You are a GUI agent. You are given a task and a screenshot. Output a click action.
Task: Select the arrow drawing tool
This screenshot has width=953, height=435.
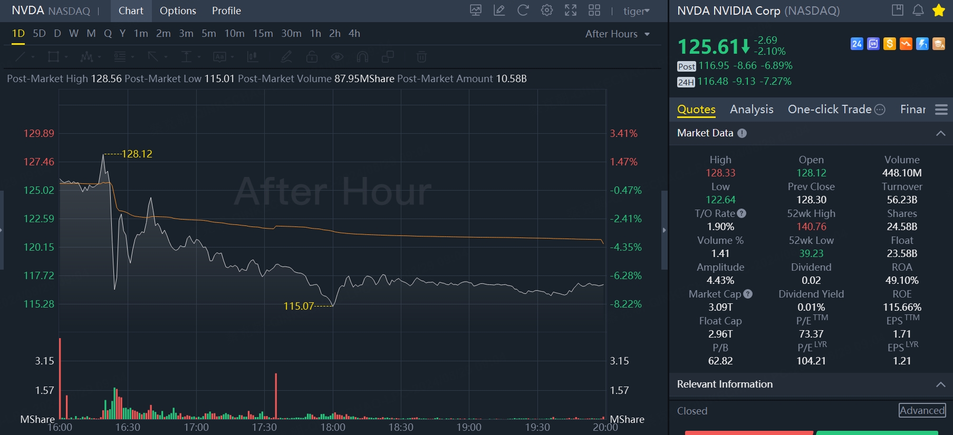click(153, 56)
